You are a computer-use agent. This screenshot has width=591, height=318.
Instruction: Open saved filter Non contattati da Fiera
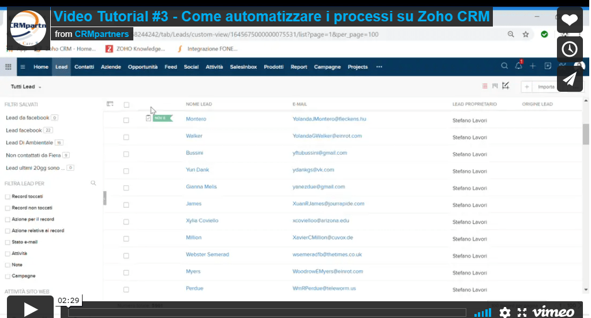tap(33, 155)
